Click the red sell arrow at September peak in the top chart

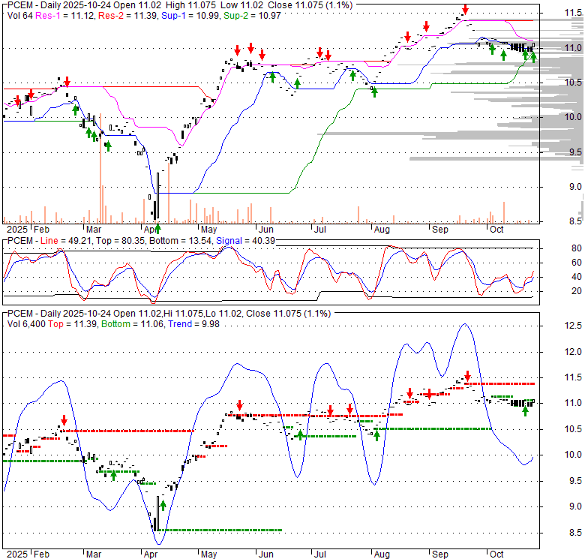pyautogui.click(x=465, y=10)
